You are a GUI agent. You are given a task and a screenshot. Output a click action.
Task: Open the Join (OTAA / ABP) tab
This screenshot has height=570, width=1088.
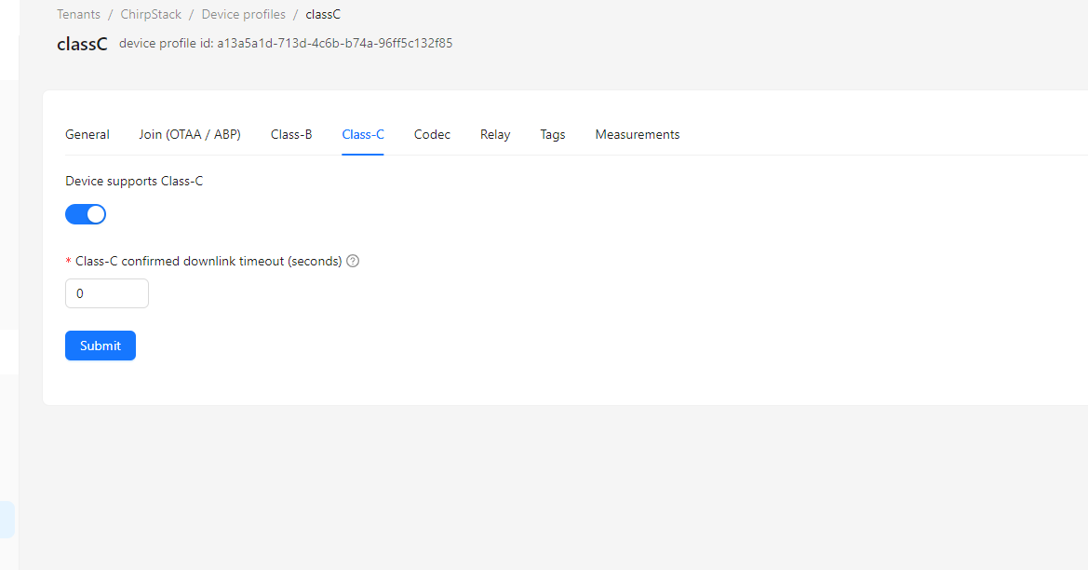coord(190,135)
